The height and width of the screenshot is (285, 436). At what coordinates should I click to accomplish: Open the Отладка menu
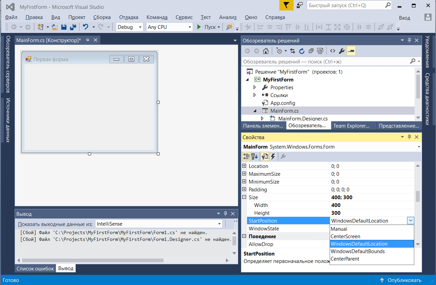[x=129, y=17]
